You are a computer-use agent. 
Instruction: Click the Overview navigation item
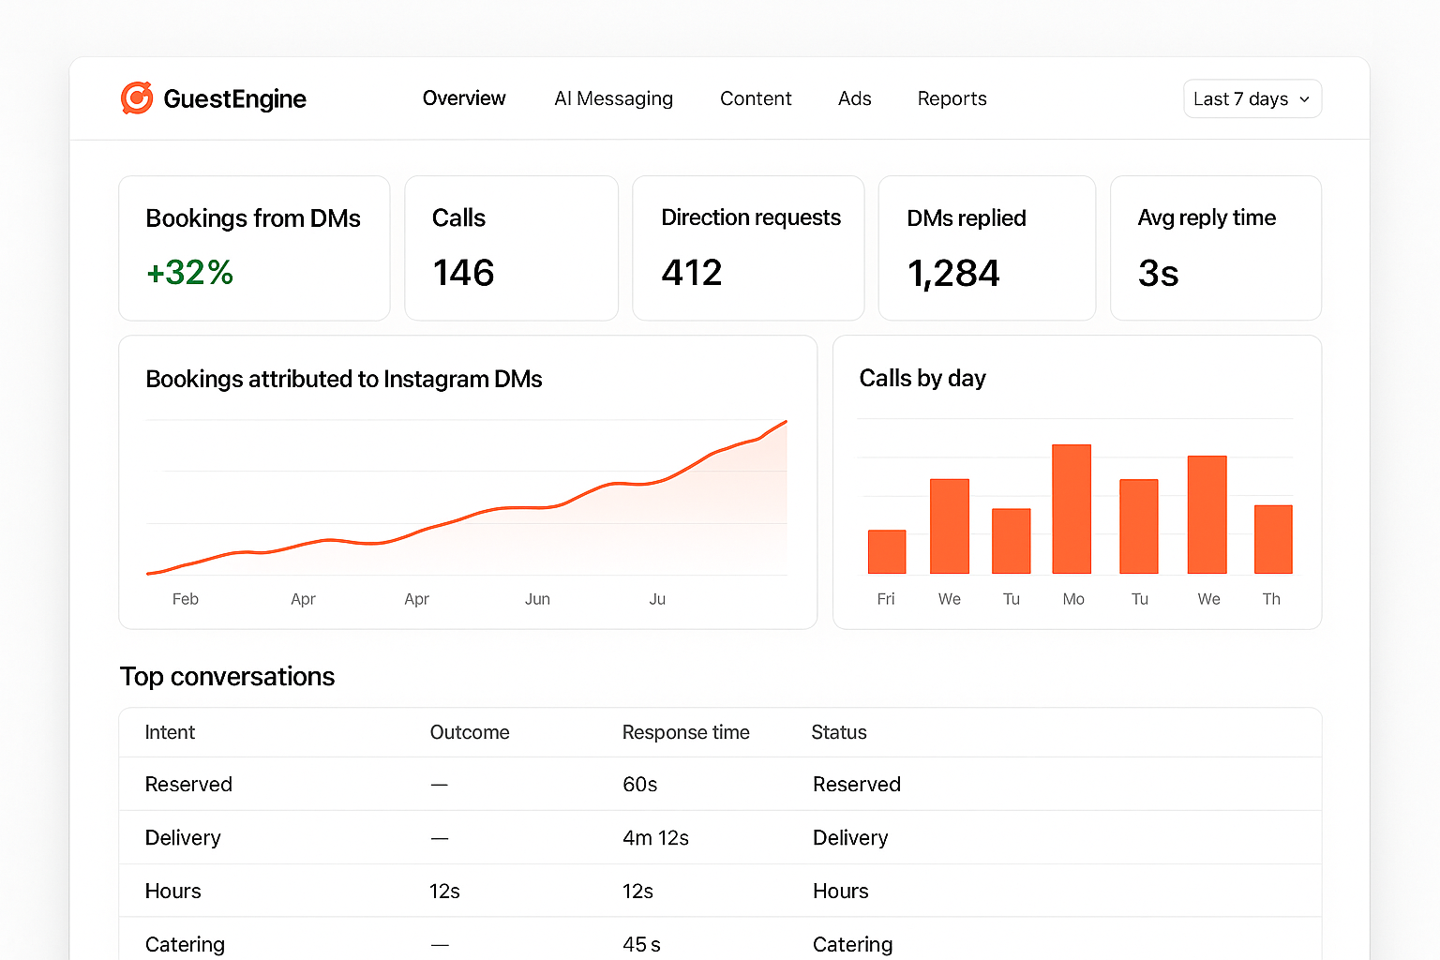[464, 98]
